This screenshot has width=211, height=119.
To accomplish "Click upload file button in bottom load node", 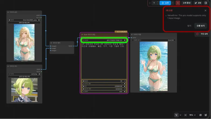I will (24, 77).
